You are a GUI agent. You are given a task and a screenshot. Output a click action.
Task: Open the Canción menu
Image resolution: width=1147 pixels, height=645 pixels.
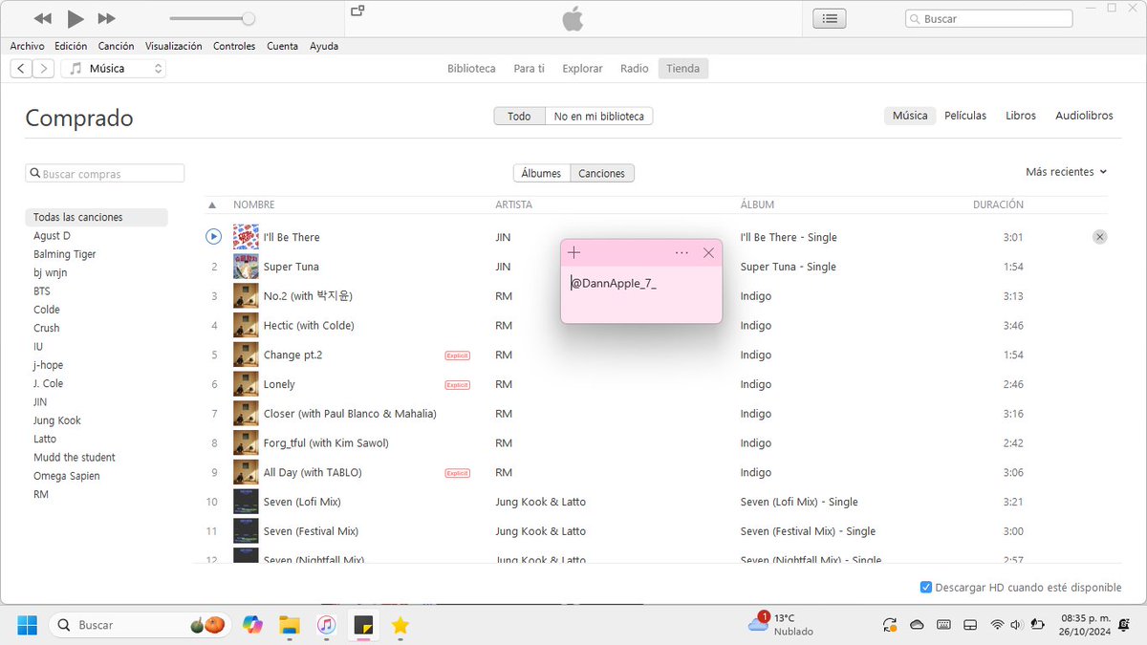tap(116, 46)
